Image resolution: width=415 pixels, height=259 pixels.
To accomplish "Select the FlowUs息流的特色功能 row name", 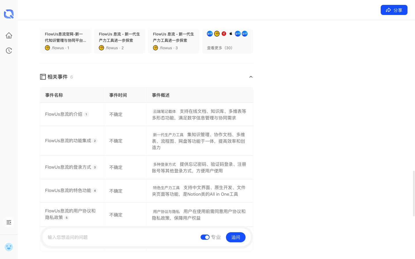I will 68,191.
